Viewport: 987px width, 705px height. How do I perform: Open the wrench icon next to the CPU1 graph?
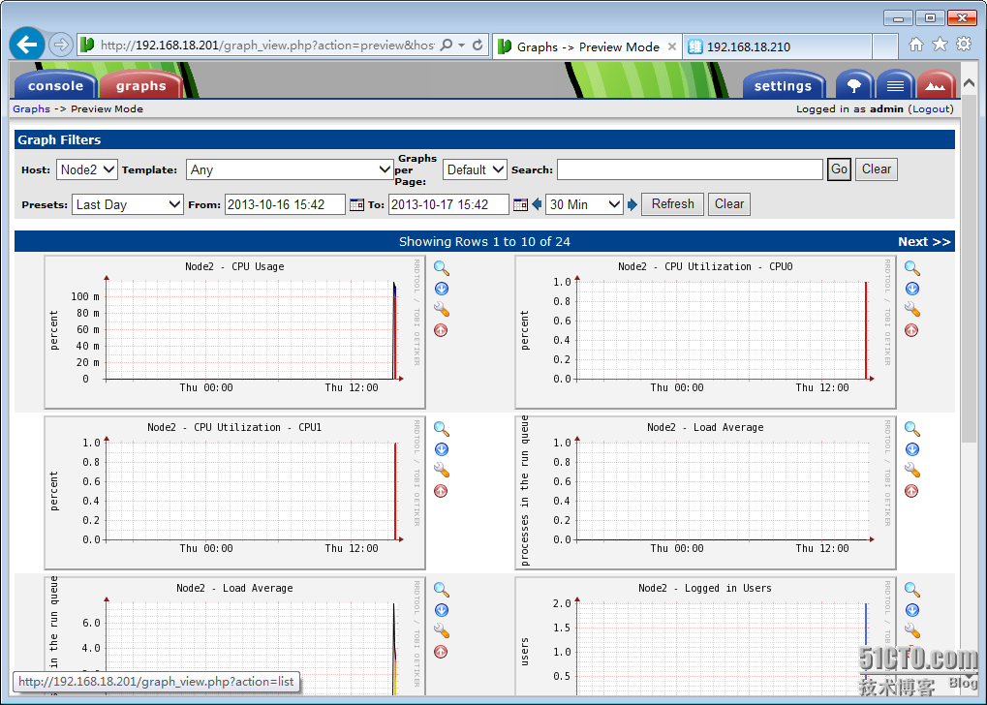[442, 471]
